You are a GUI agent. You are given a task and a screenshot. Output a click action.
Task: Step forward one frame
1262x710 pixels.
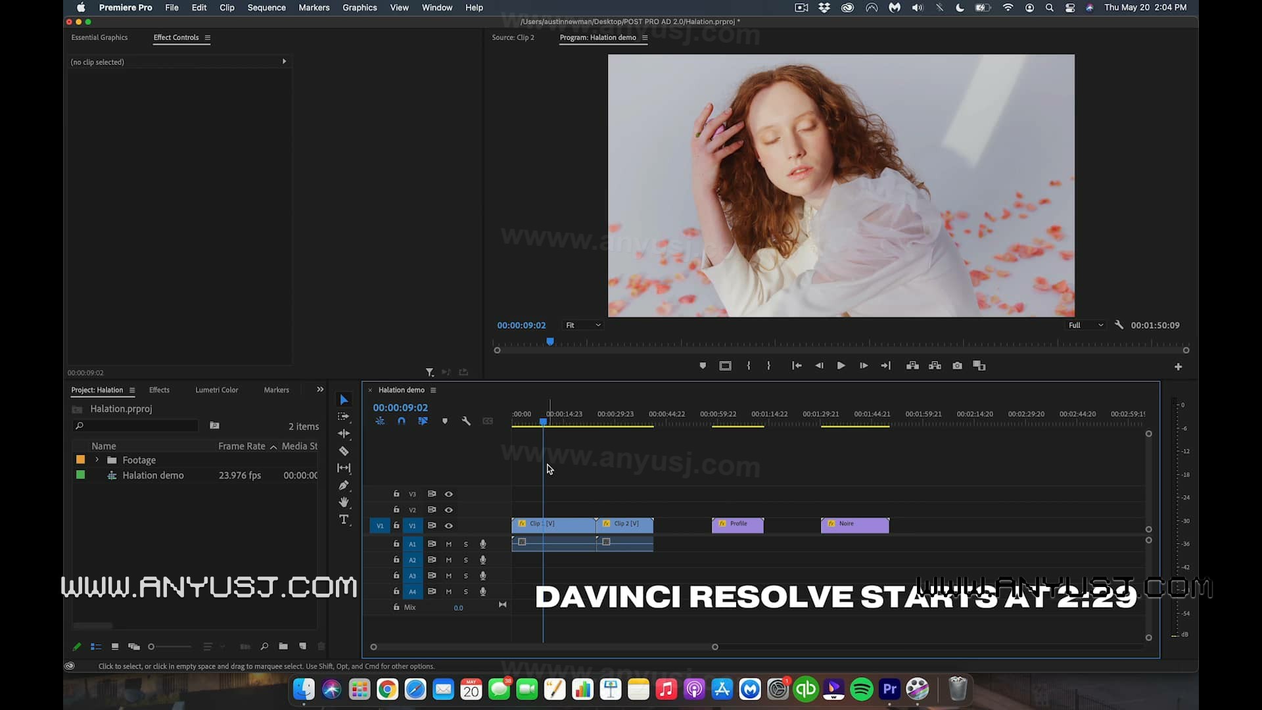(x=864, y=366)
